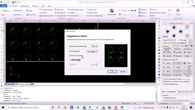Viewport: 195px width, 110px height.
Task: Step to previous sort item (rewind arrows)
Action: pyautogui.click(x=132, y=11)
